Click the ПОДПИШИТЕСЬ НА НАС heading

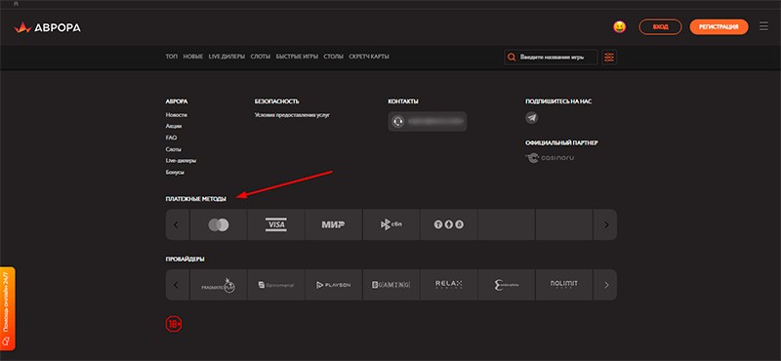coord(558,101)
